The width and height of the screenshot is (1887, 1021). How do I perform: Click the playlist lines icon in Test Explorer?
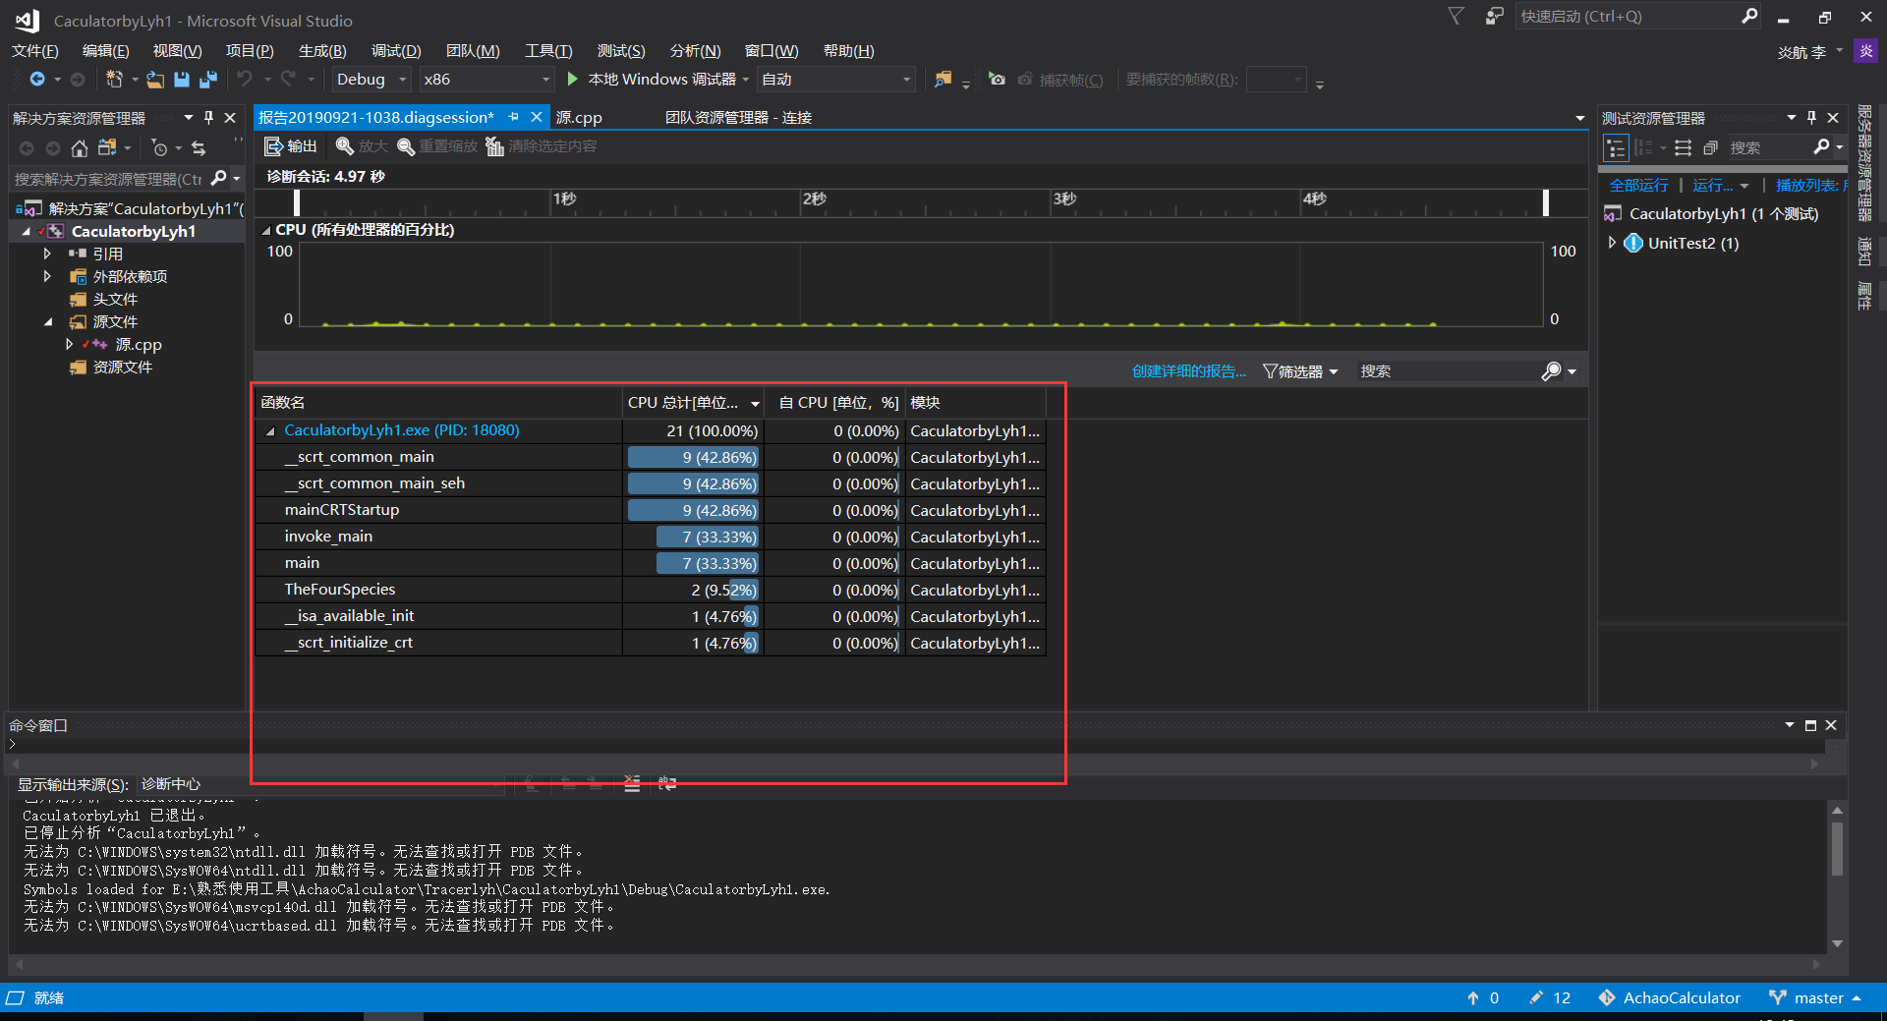(x=1684, y=148)
